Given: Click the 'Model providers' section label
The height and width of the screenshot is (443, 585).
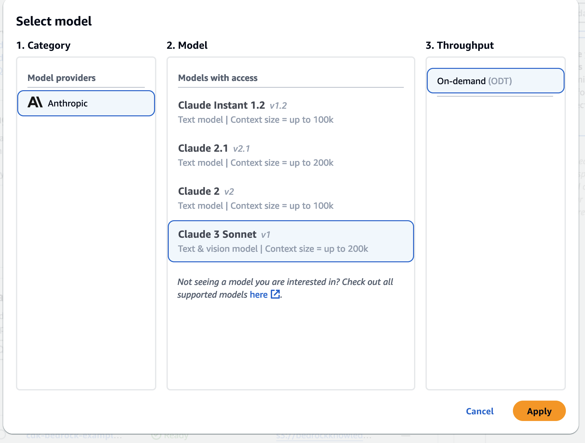Looking at the screenshot, I should coord(62,78).
